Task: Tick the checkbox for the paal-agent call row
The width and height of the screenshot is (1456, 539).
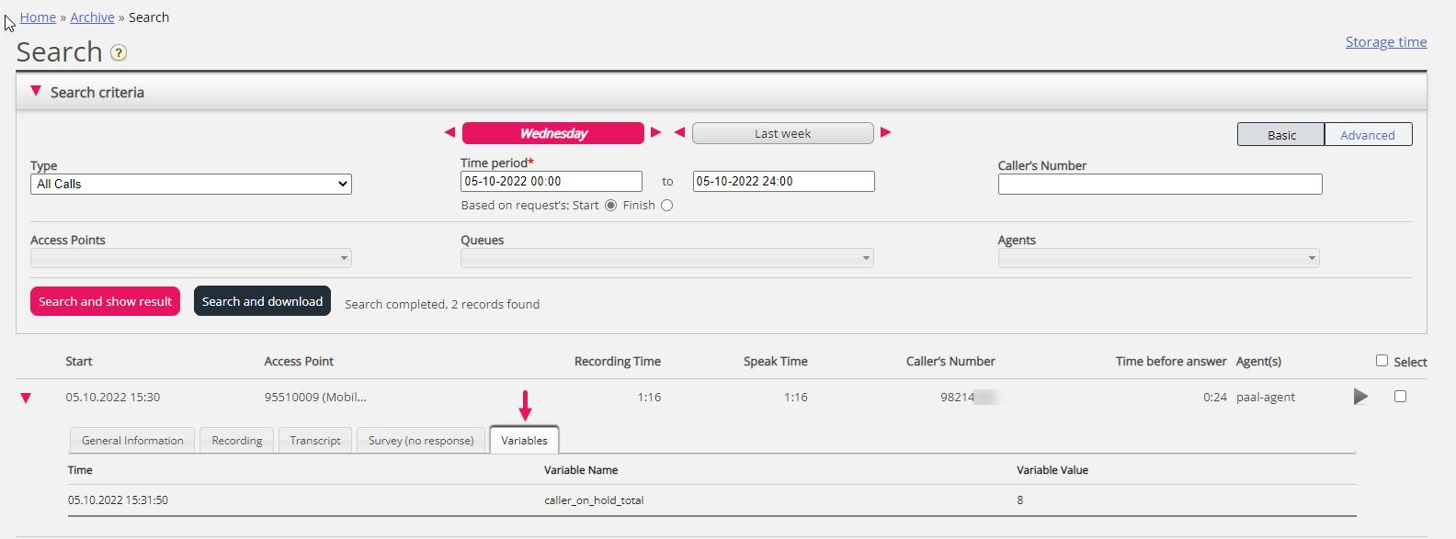Action: [1400, 397]
